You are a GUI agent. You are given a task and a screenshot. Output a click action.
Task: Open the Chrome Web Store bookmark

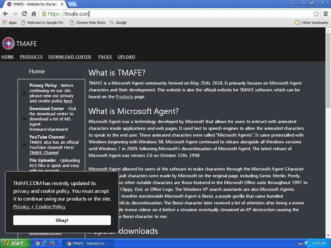click(88, 23)
